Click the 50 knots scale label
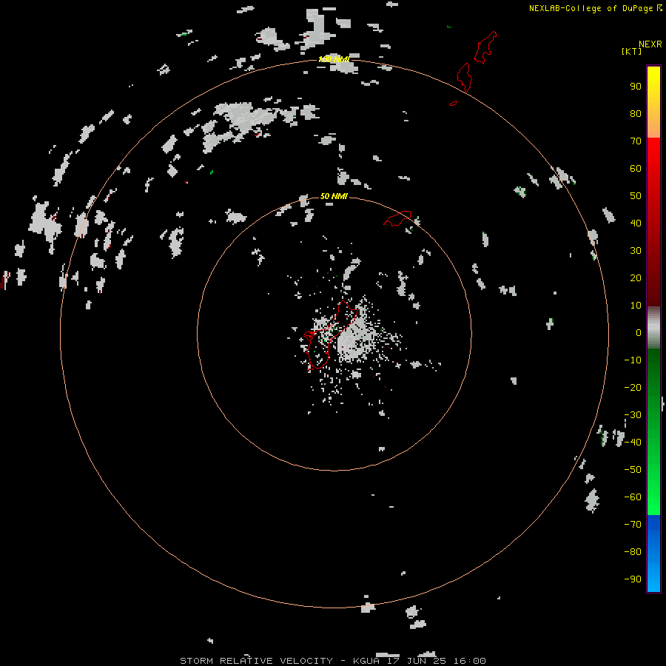The image size is (666, 666). coord(636,196)
